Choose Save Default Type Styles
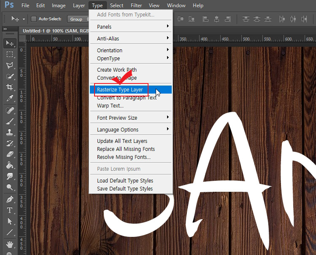The image size is (316, 255). (131, 188)
